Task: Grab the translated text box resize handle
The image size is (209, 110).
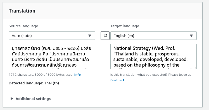Action: coord(195,68)
